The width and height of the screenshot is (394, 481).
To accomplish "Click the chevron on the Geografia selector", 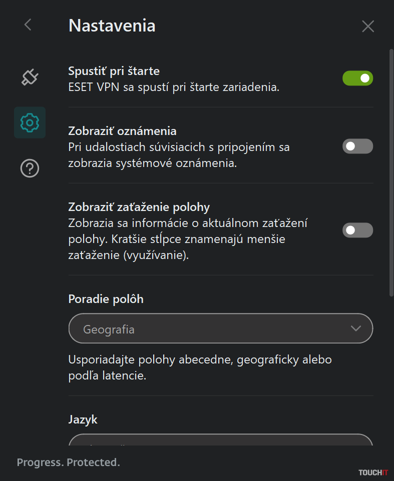I will coord(355,328).
